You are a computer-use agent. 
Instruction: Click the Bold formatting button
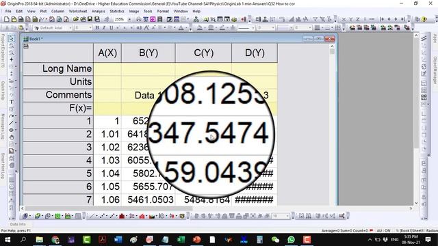click(97, 28)
